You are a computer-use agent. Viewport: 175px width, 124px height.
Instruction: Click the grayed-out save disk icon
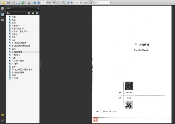(13, 2)
